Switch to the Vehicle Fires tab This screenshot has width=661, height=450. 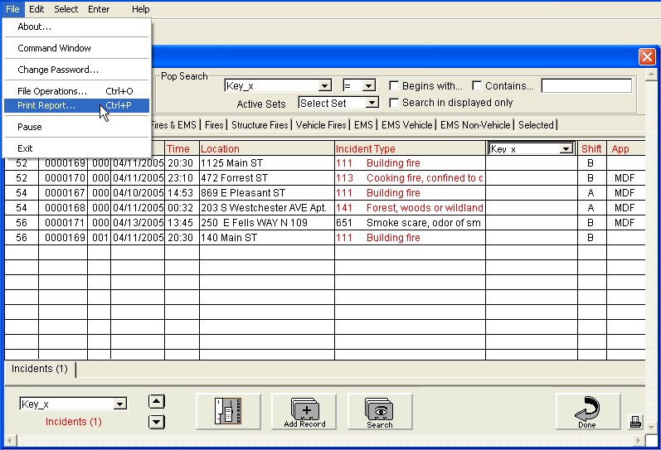pos(321,124)
